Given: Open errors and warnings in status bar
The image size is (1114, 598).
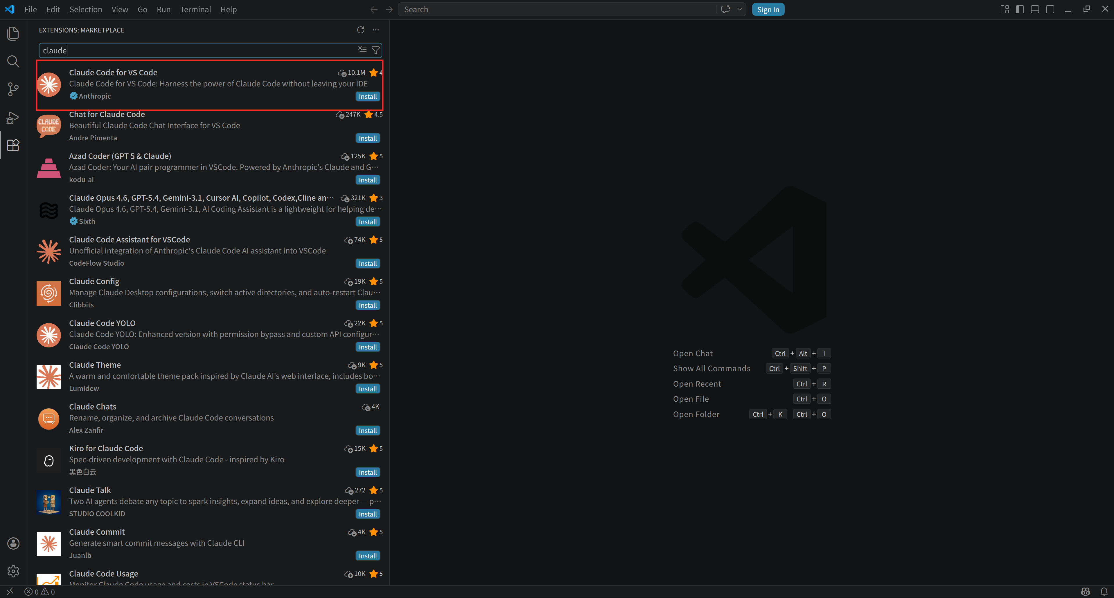Looking at the screenshot, I should pos(40,592).
